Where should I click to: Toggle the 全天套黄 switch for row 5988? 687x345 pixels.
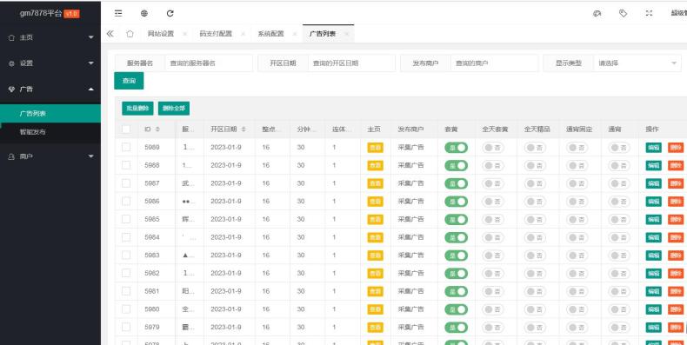493,165
